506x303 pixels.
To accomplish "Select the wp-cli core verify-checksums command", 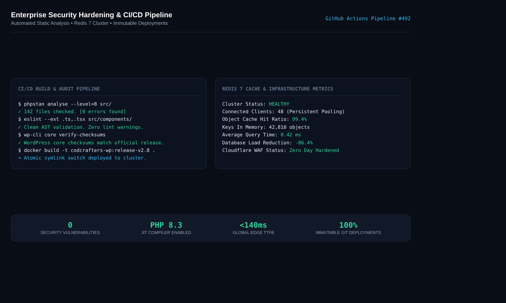I will [x=62, y=135].
